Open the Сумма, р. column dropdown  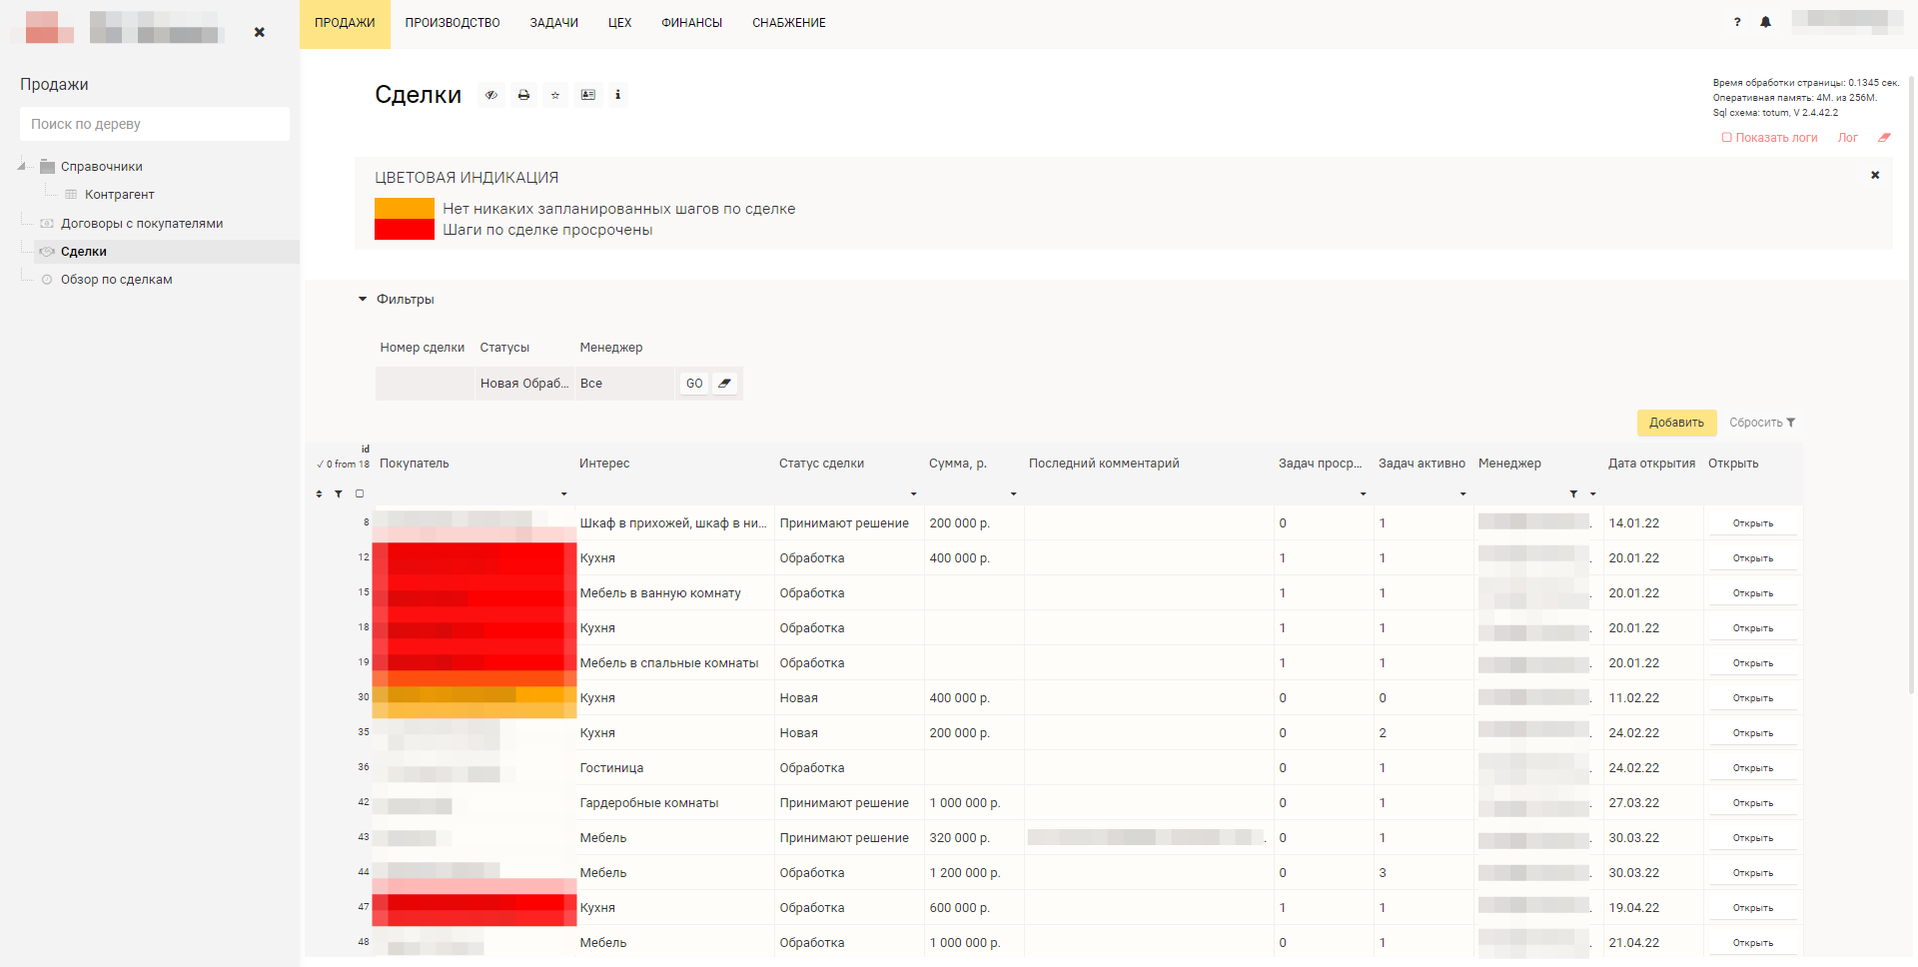pos(1013,493)
